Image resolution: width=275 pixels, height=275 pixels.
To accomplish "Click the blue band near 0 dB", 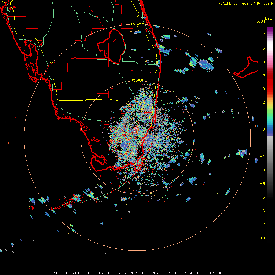I will (x=270, y=130).
